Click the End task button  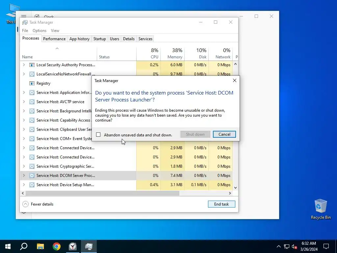click(221, 204)
